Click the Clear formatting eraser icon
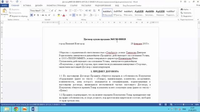This screenshot has height=112, width=200. click(66, 11)
